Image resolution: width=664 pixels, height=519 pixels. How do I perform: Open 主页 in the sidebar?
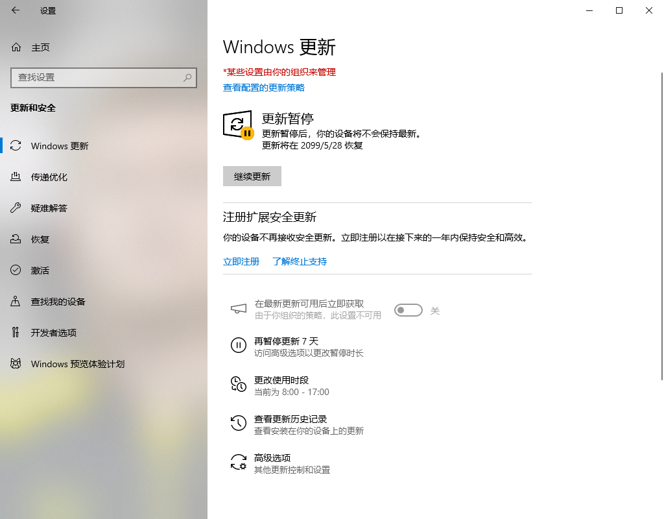104,47
